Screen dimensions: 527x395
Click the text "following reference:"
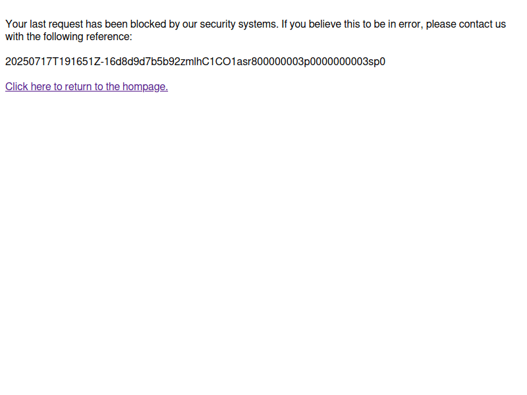[x=88, y=37]
